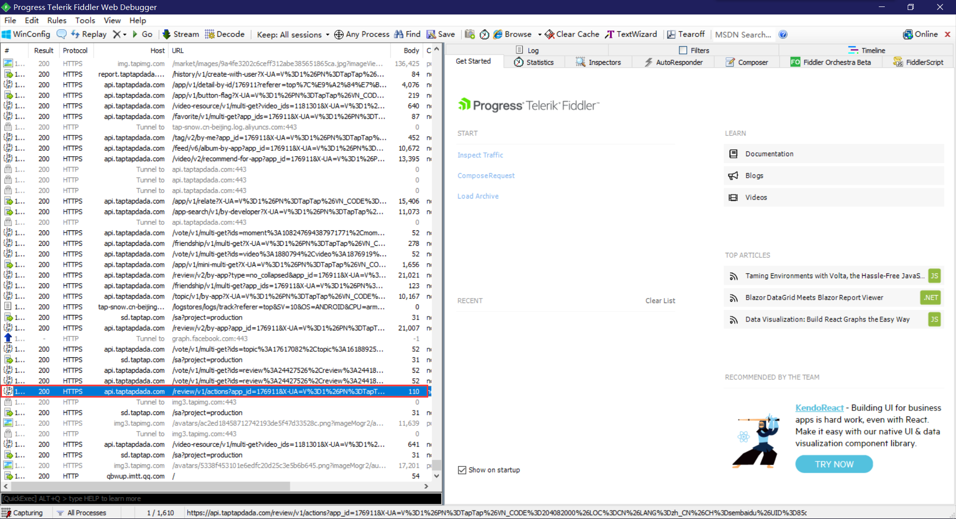Replay the selected session

(x=89, y=34)
